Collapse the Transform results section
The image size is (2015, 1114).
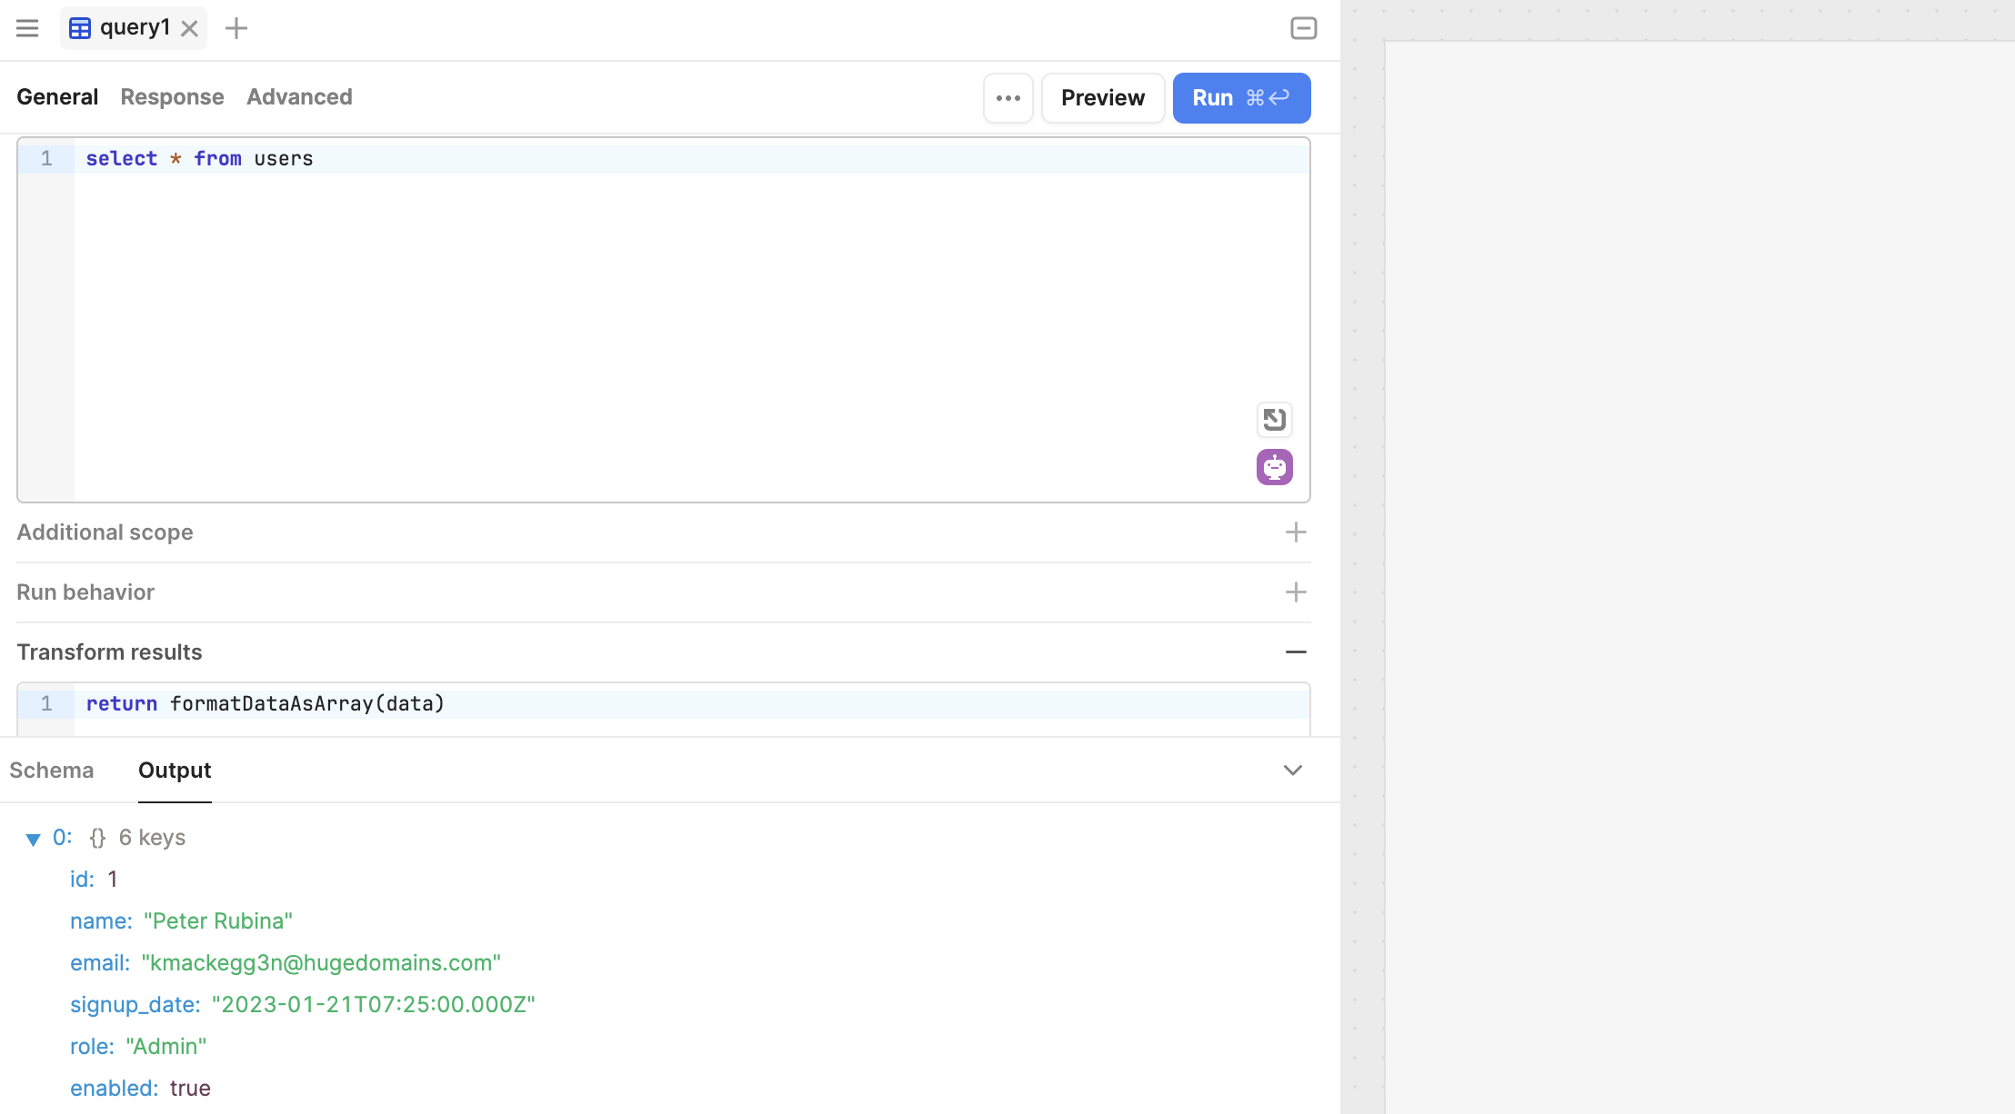(1296, 652)
